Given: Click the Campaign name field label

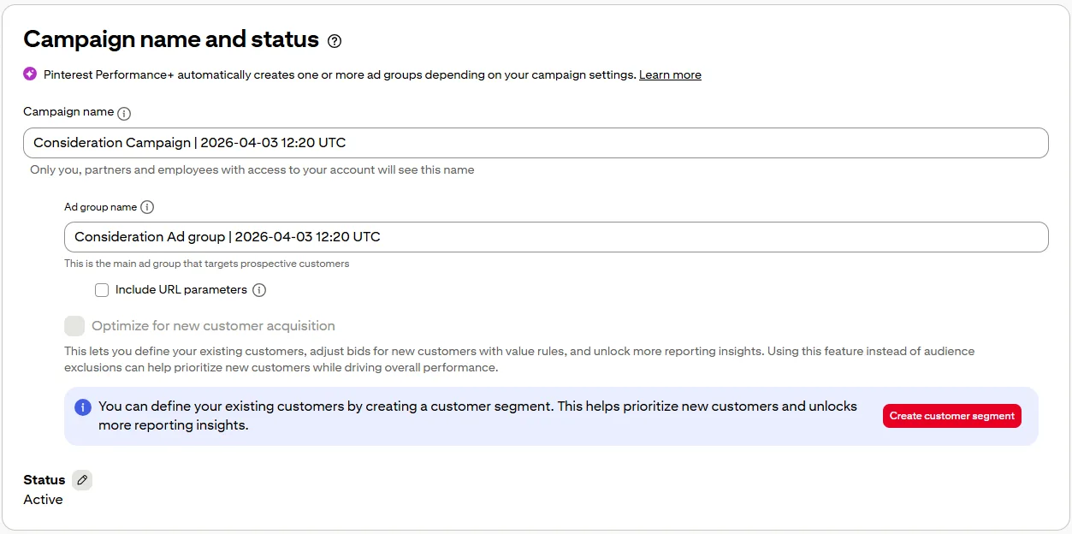Looking at the screenshot, I should tap(68, 112).
